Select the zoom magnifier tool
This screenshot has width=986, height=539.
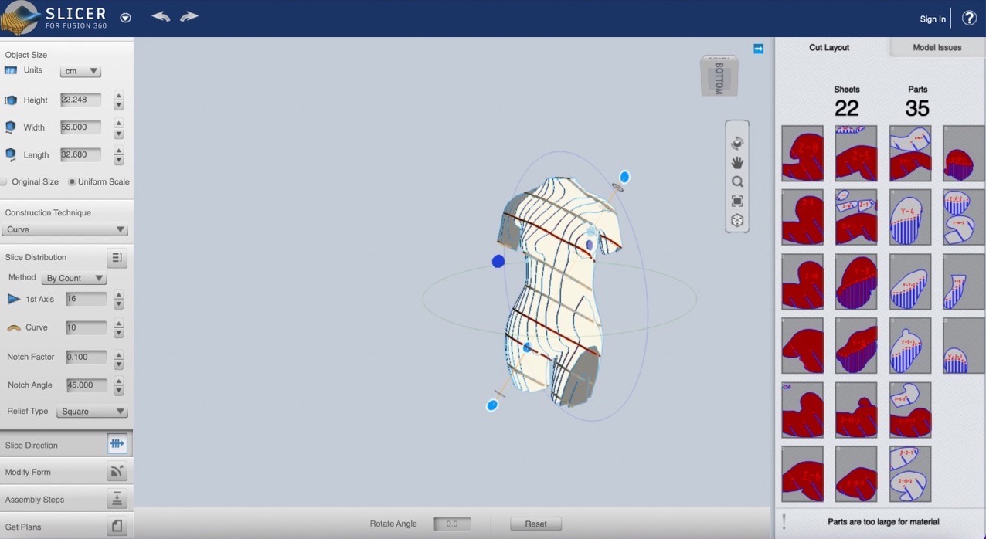click(x=737, y=182)
